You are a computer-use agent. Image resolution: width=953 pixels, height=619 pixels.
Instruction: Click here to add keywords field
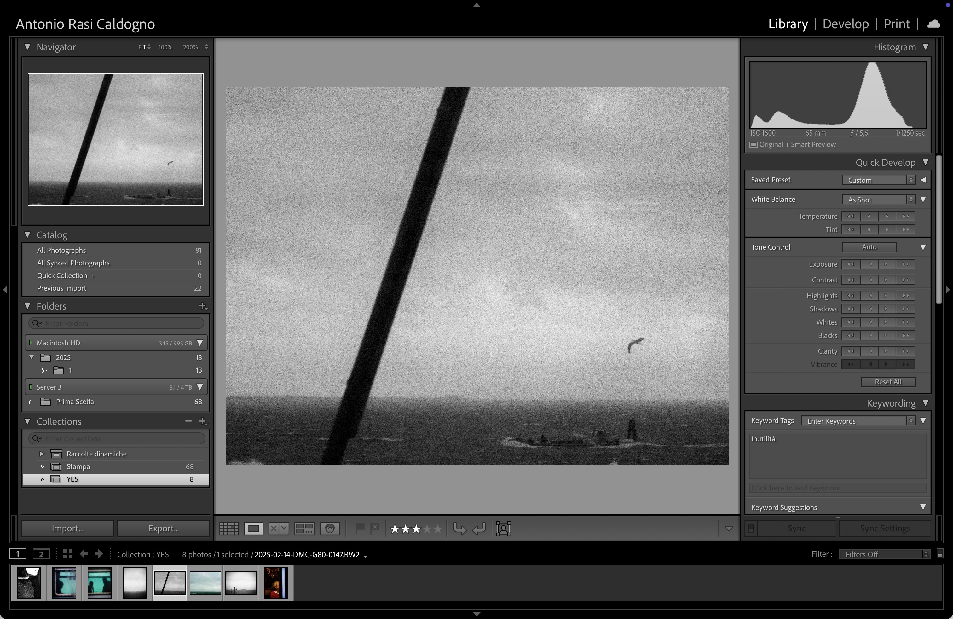tap(837, 488)
